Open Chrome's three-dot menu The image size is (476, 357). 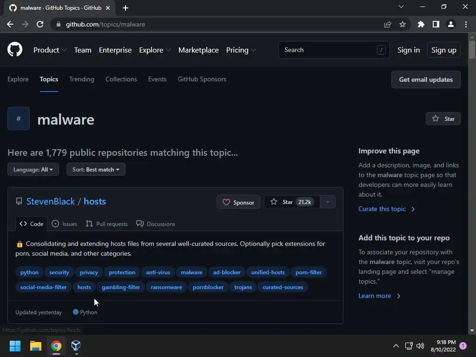pyautogui.click(x=466, y=24)
